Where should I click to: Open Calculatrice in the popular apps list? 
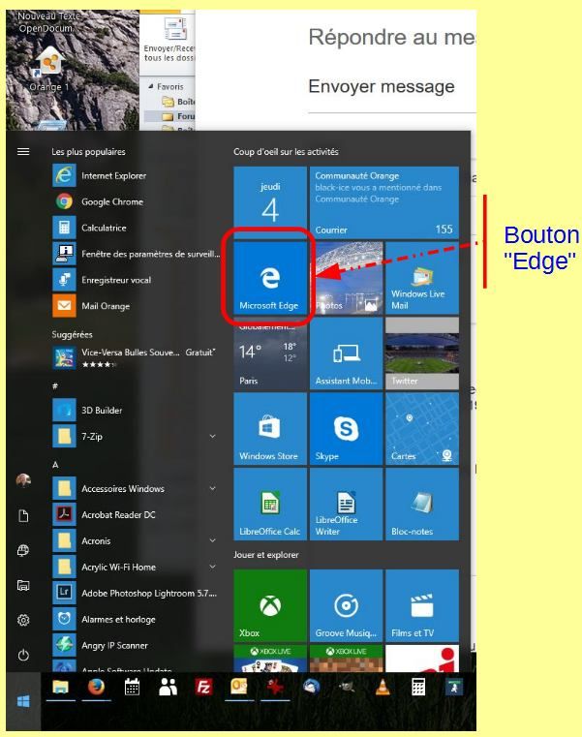[x=136, y=228]
